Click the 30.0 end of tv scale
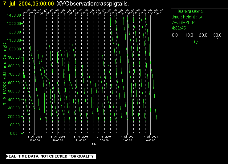The height and width of the screenshot is (164, 228). point(218,35)
